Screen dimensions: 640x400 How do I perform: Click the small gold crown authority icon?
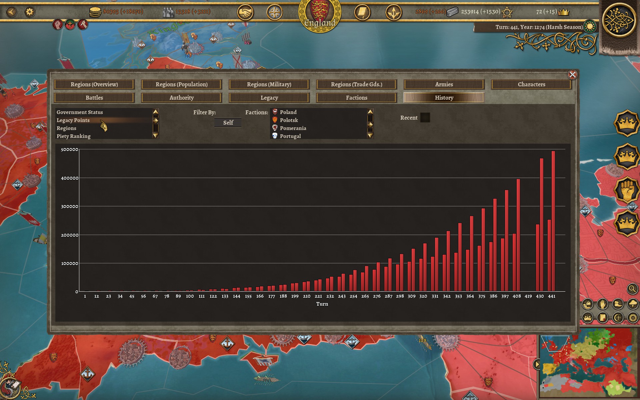[x=563, y=12]
